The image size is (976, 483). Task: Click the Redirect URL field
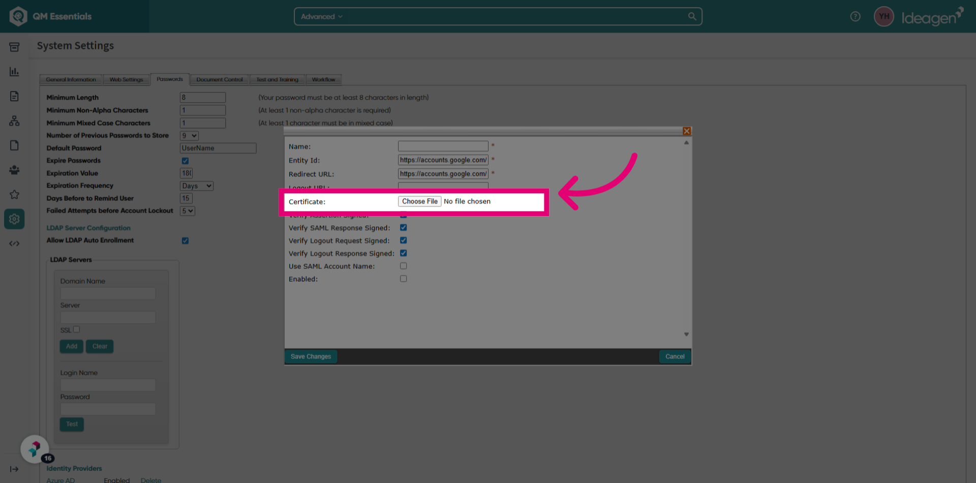click(443, 174)
